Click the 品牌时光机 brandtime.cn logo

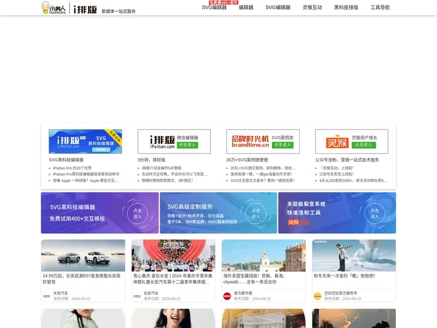tap(250, 142)
